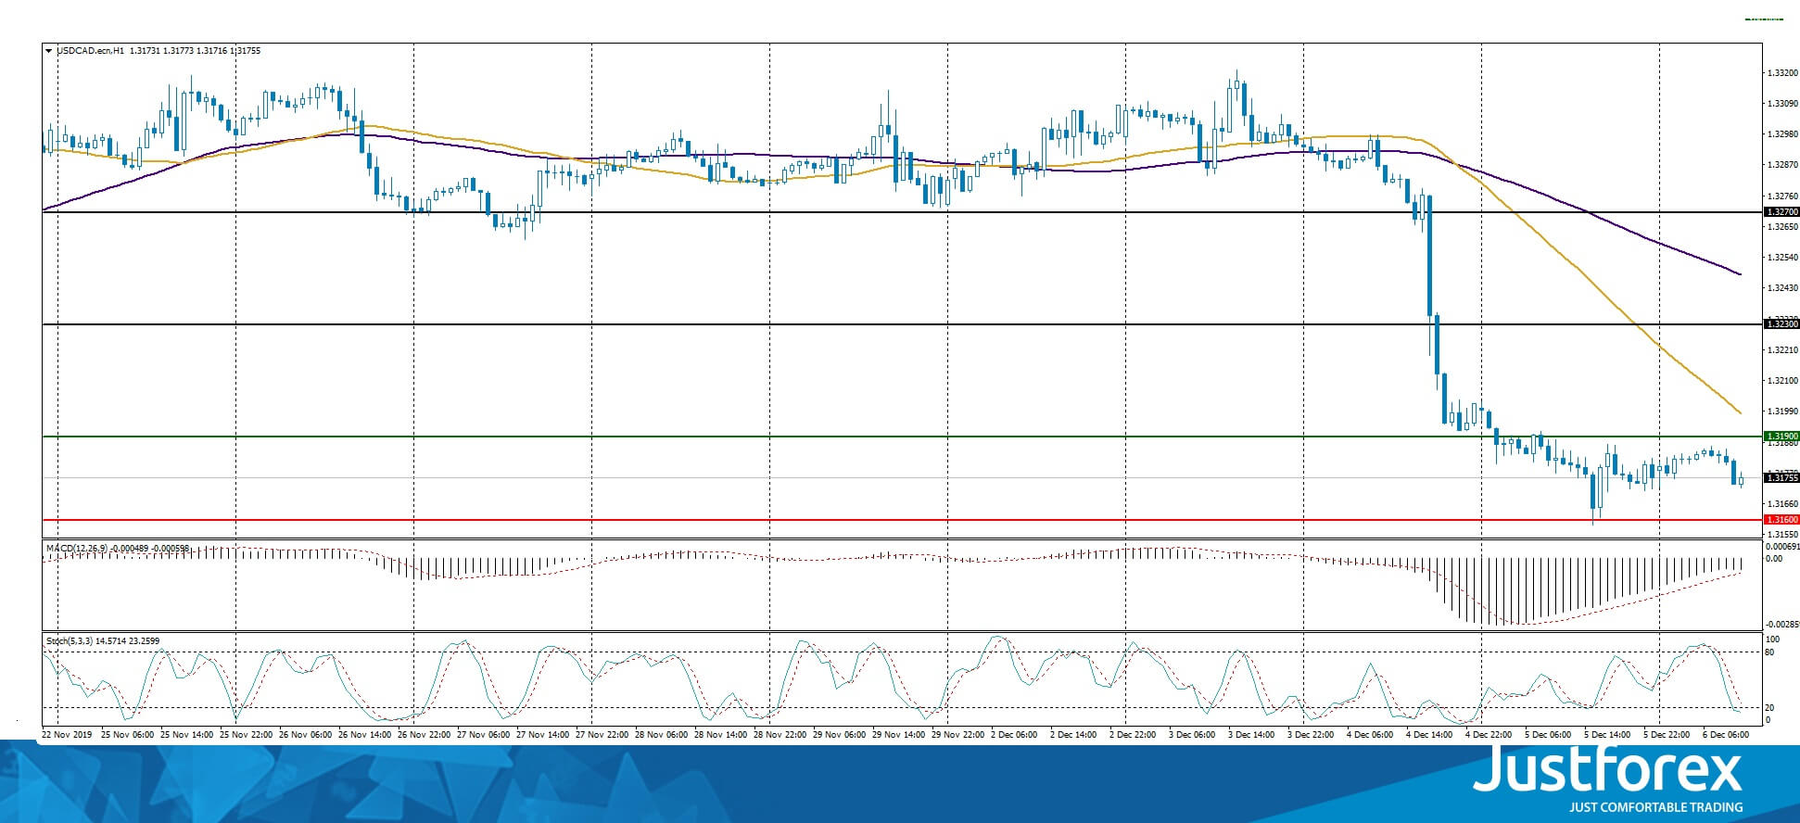Click the MACD scale value 0.000691

pos(1782,549)
